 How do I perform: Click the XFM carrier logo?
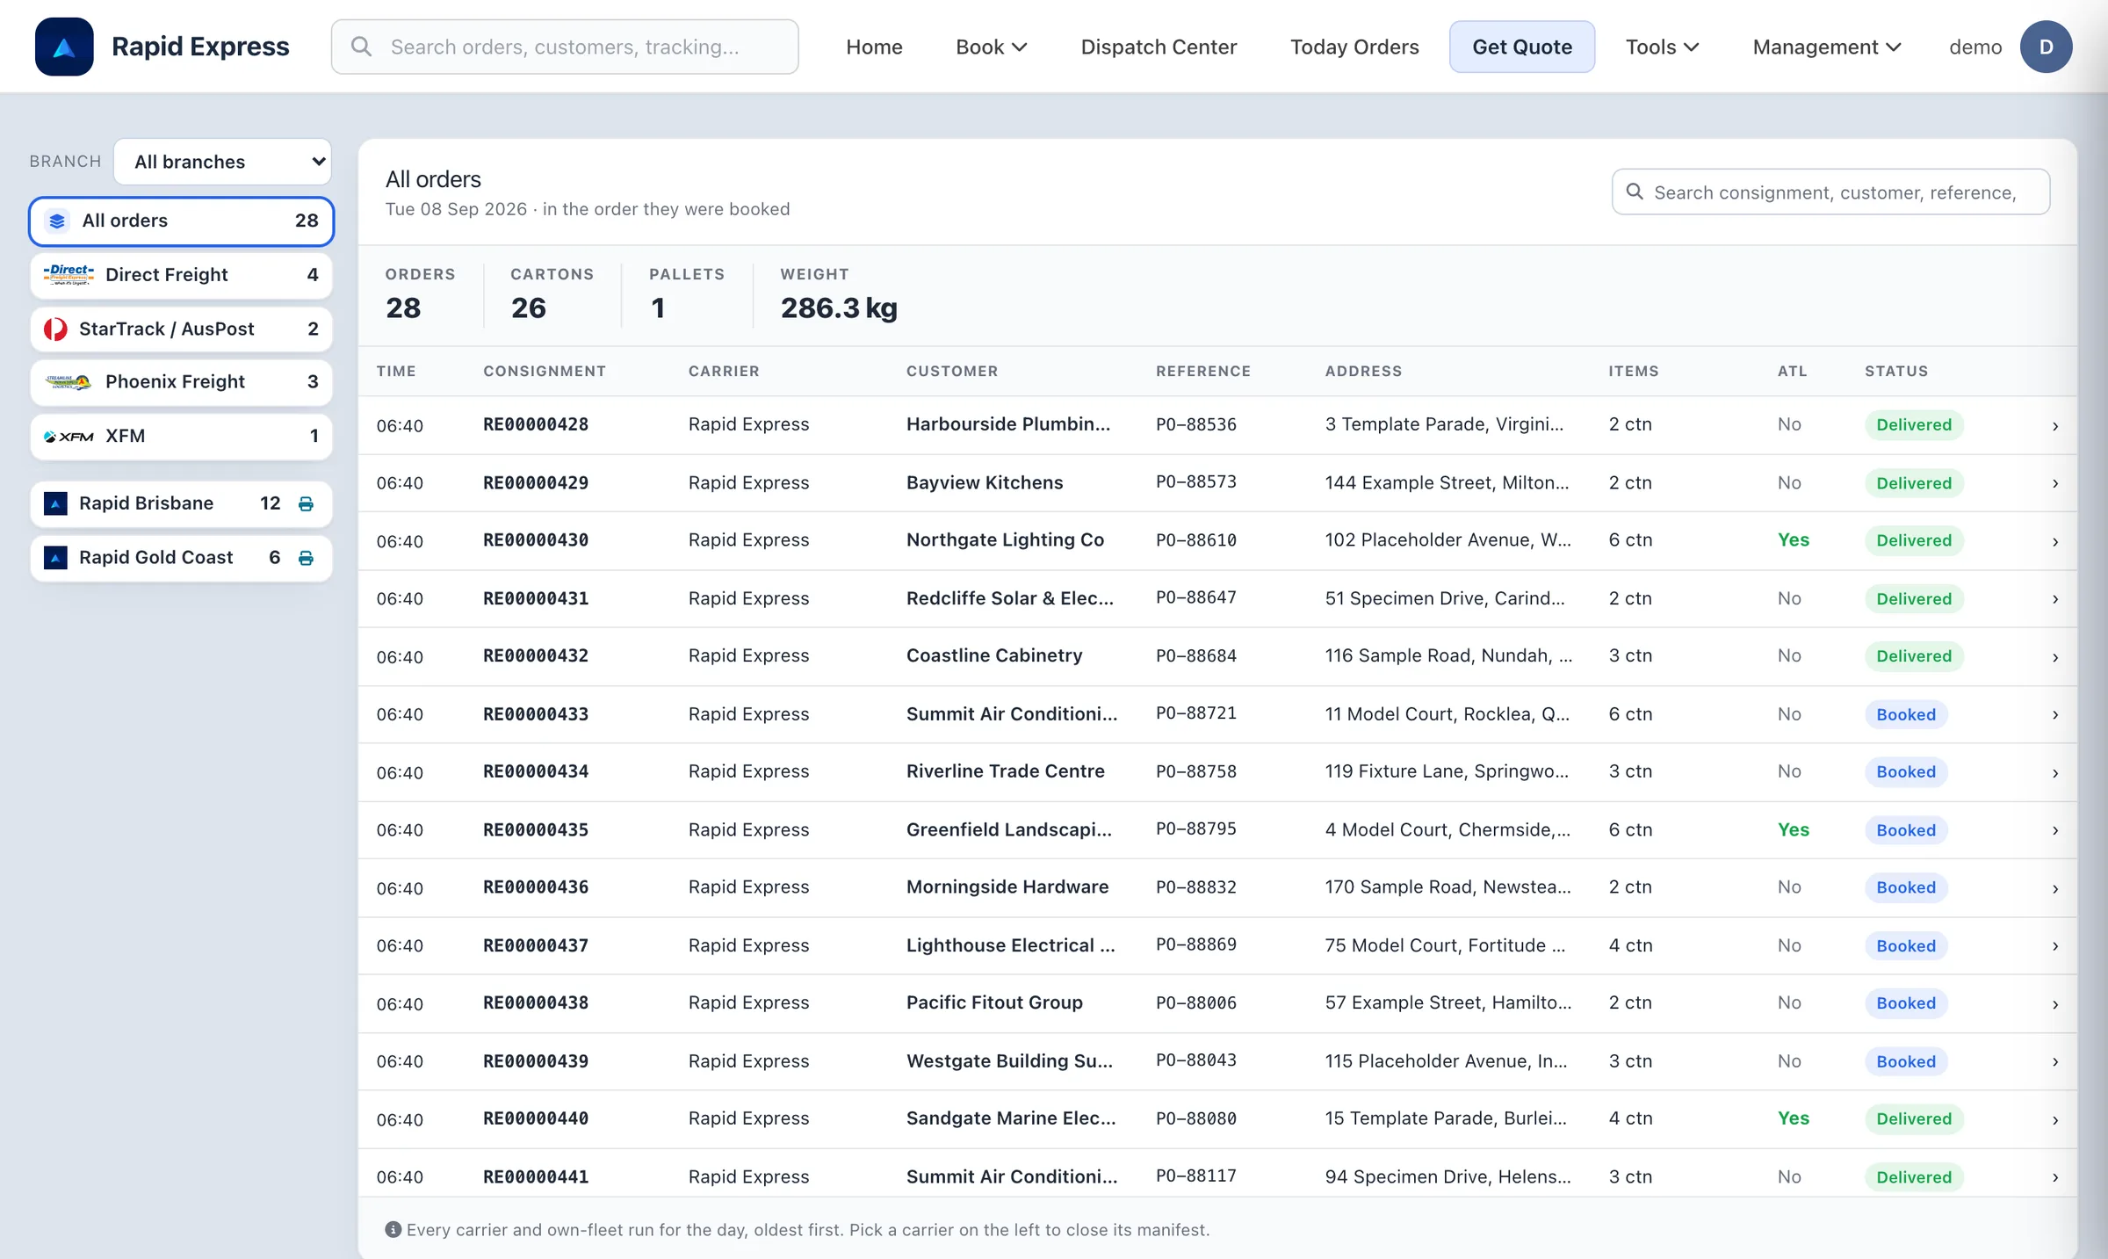(69, 437)
